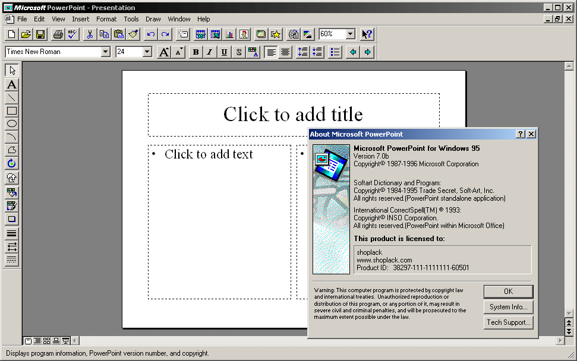Image resolution: width=577 pixels, height=361 pixels.
Task: Set left text alignment
Action: [271, 52]
